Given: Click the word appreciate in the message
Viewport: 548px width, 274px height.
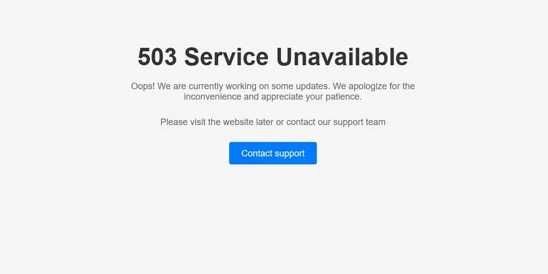Looking at the screenshot, I should click(x=282, y=97).
